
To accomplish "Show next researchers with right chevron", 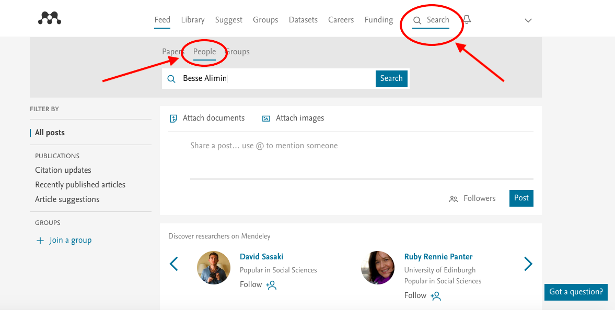I will tap(528, 264).
